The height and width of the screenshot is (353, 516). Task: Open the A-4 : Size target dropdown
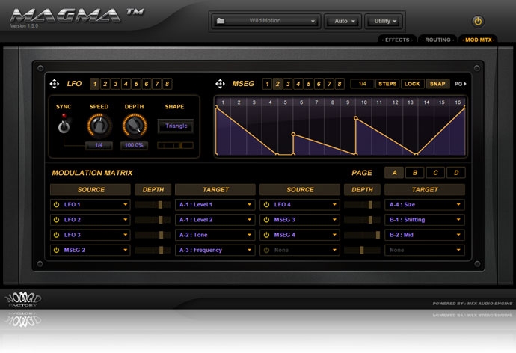(x=425, y=205)
